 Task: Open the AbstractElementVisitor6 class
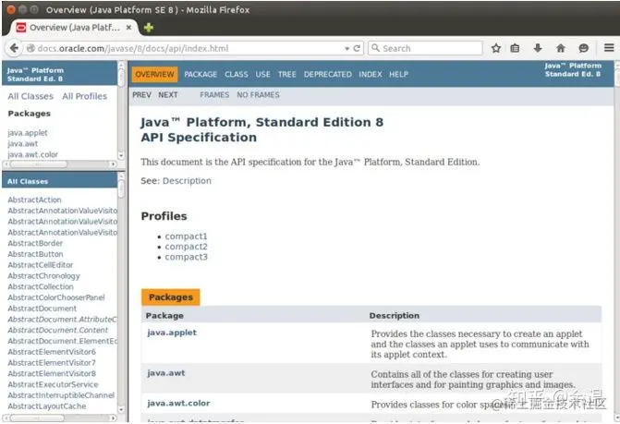52,352
